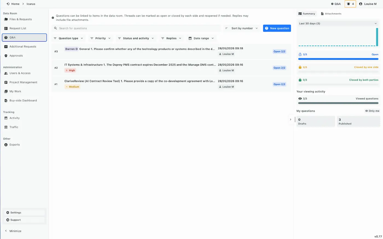Collapse the right summary panel chevron
The height and width of the screenshot is (239, 383).
point(291,119)
